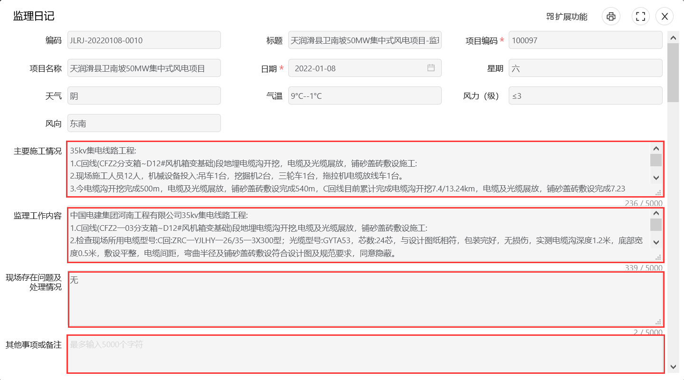Click the down arrow of the form's main scrollbar
684x380 pixels.
pyautogui.click(x=673, y=367)
